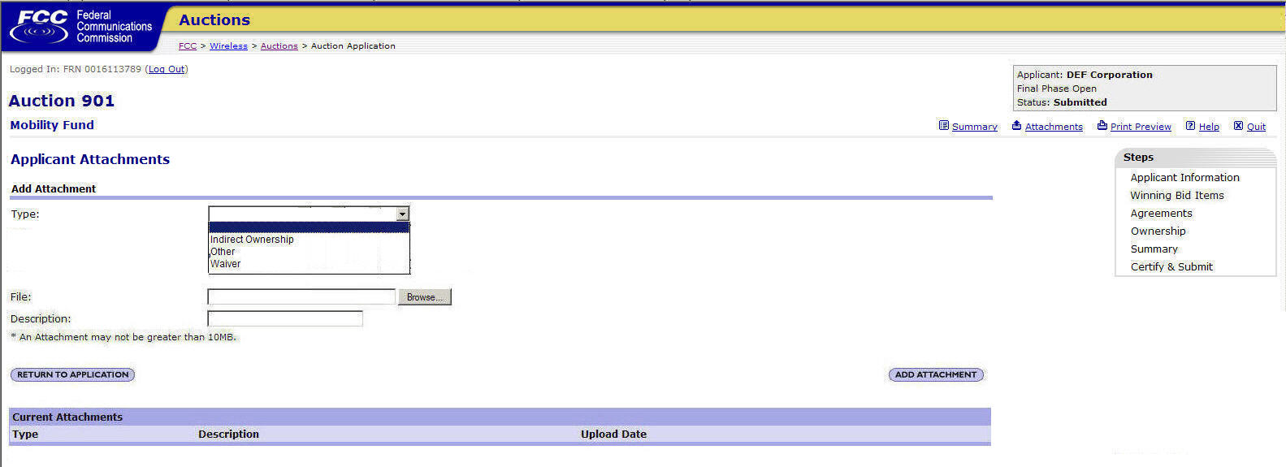Click the Log Out link
The height and width of the screenshot is (467, 1286).
[x=167, y=70]
